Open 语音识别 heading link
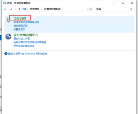This screenshot has width=138, height=114. pos(20,18)
